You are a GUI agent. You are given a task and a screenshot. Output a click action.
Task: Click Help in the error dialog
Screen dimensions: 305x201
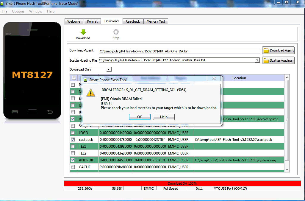coord(164,117)
